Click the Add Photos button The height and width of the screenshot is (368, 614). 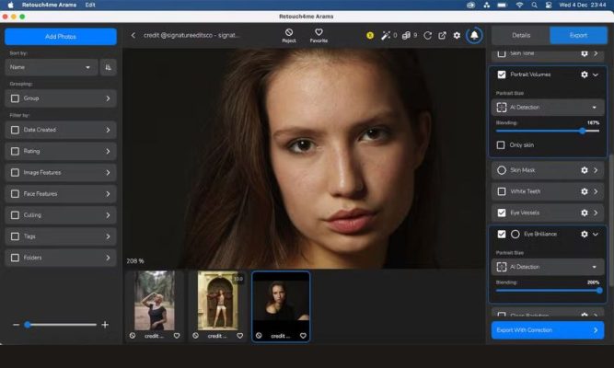point(61,37)
